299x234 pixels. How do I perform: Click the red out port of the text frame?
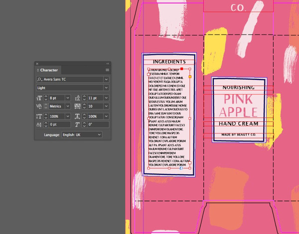(x=182, y=69)
